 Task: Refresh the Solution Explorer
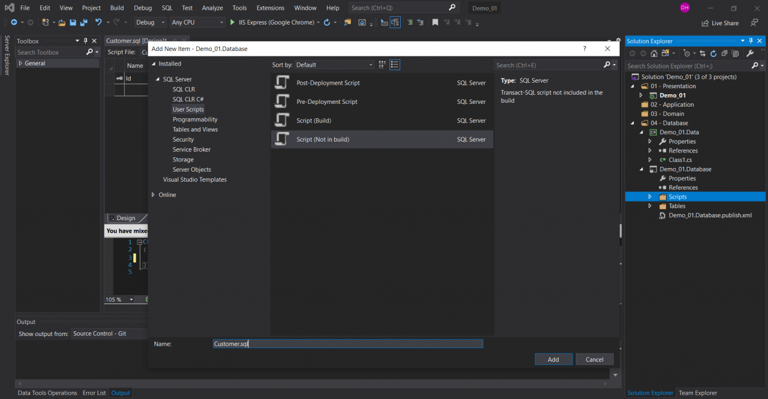pyautogui.click(x=713, y=53)
